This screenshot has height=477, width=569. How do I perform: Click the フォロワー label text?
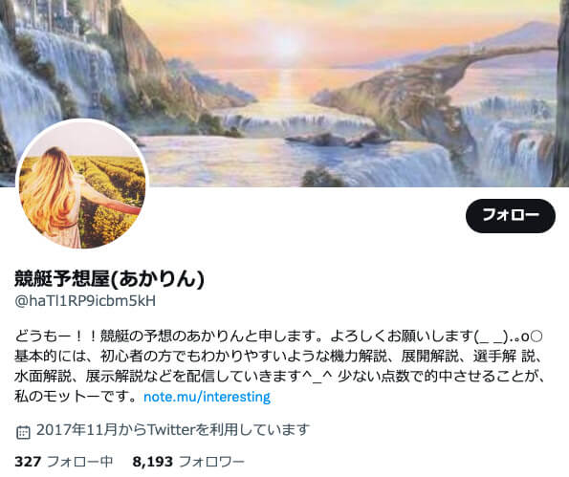[x=211, y=462]
